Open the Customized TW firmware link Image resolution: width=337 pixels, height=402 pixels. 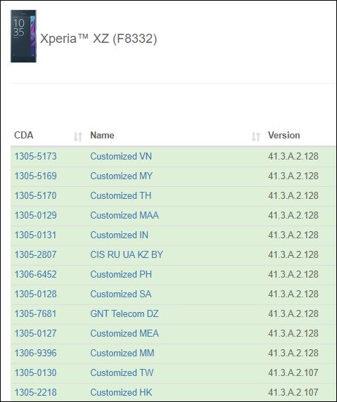pos(122,372)
